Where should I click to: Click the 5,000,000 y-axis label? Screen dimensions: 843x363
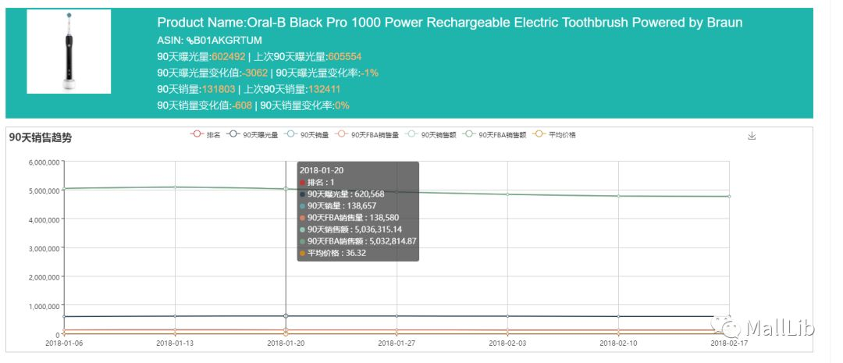click(45, 190)
